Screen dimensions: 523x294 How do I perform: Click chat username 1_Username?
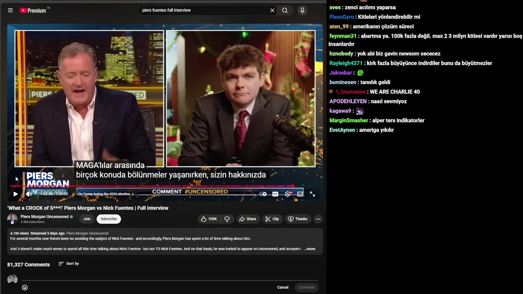(351, 92)
